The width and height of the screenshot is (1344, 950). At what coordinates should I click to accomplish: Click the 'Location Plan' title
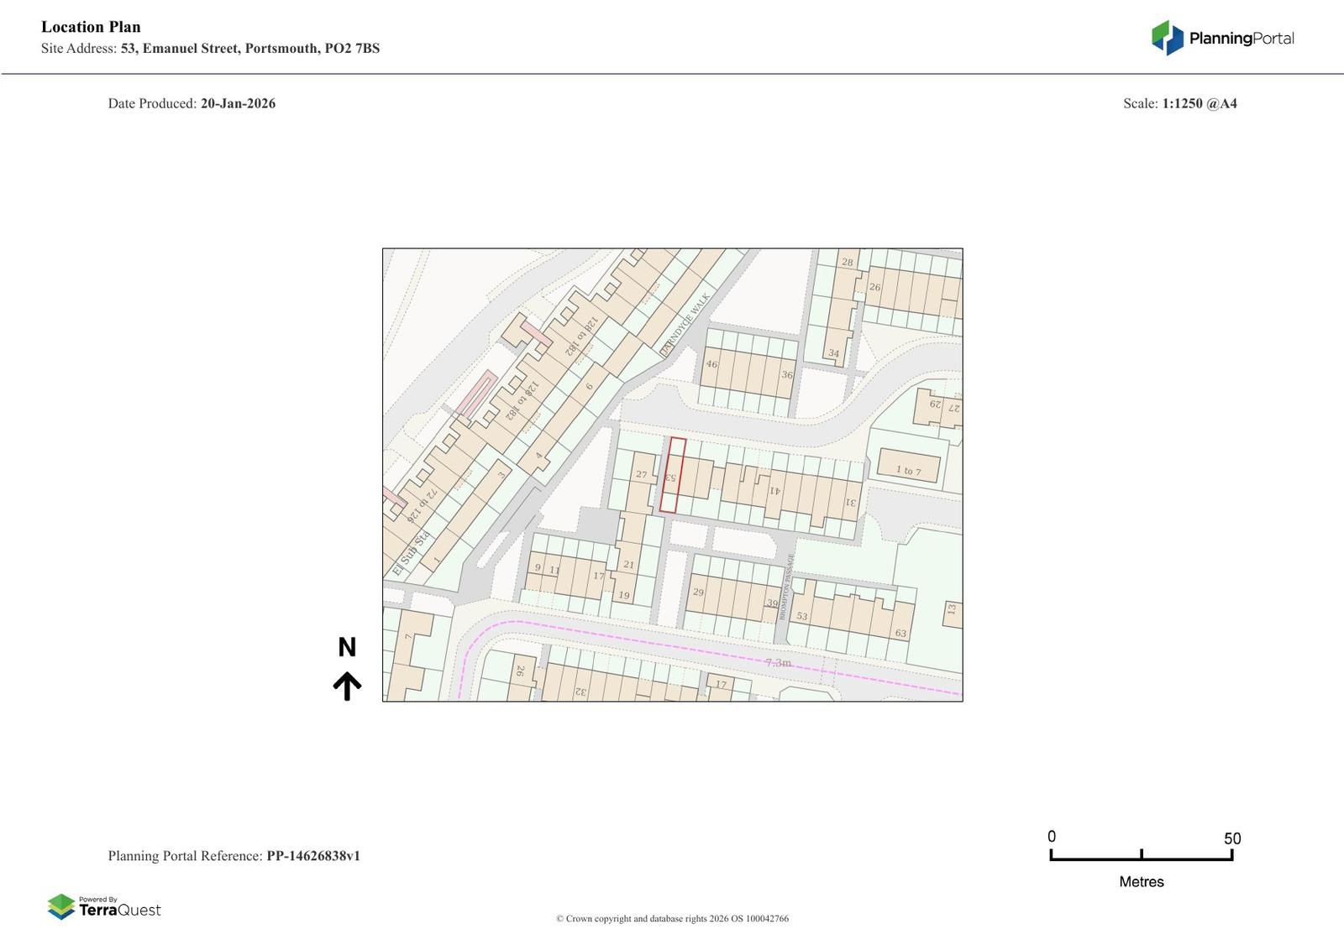[x=91, y=27]
